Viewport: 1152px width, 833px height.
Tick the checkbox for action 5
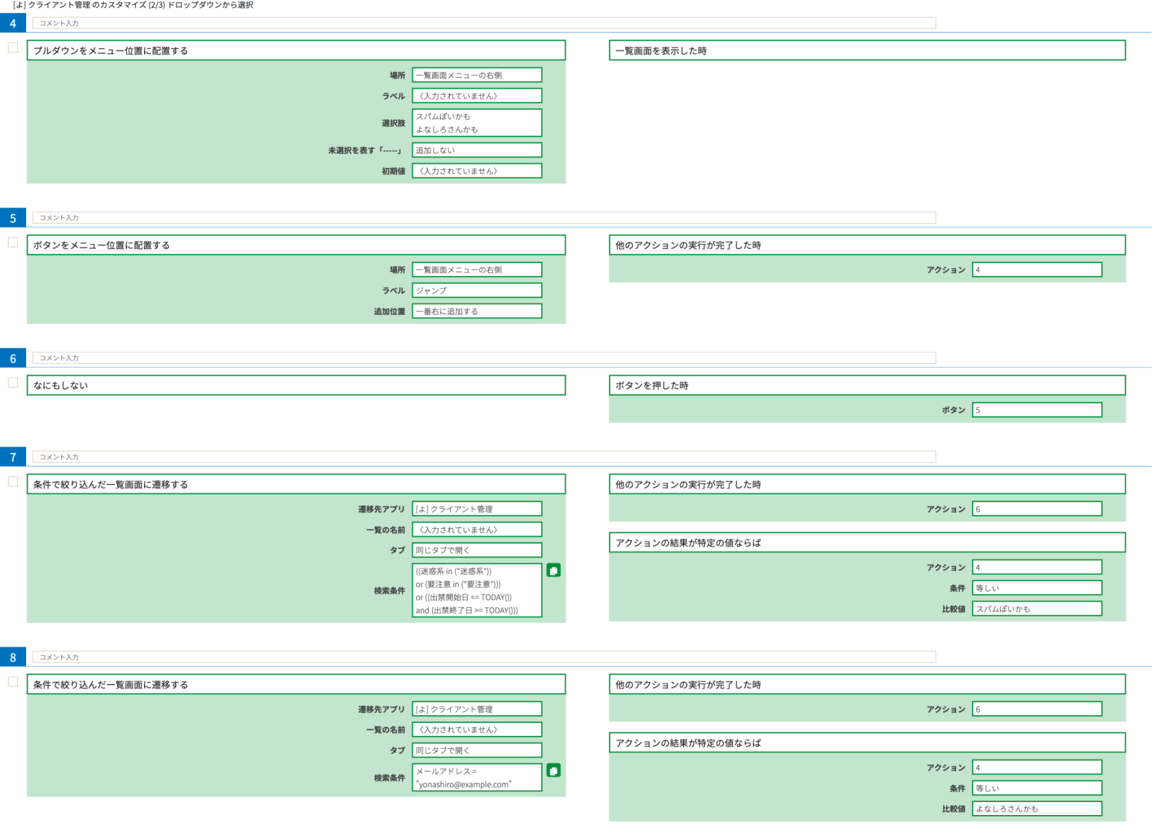13,242
